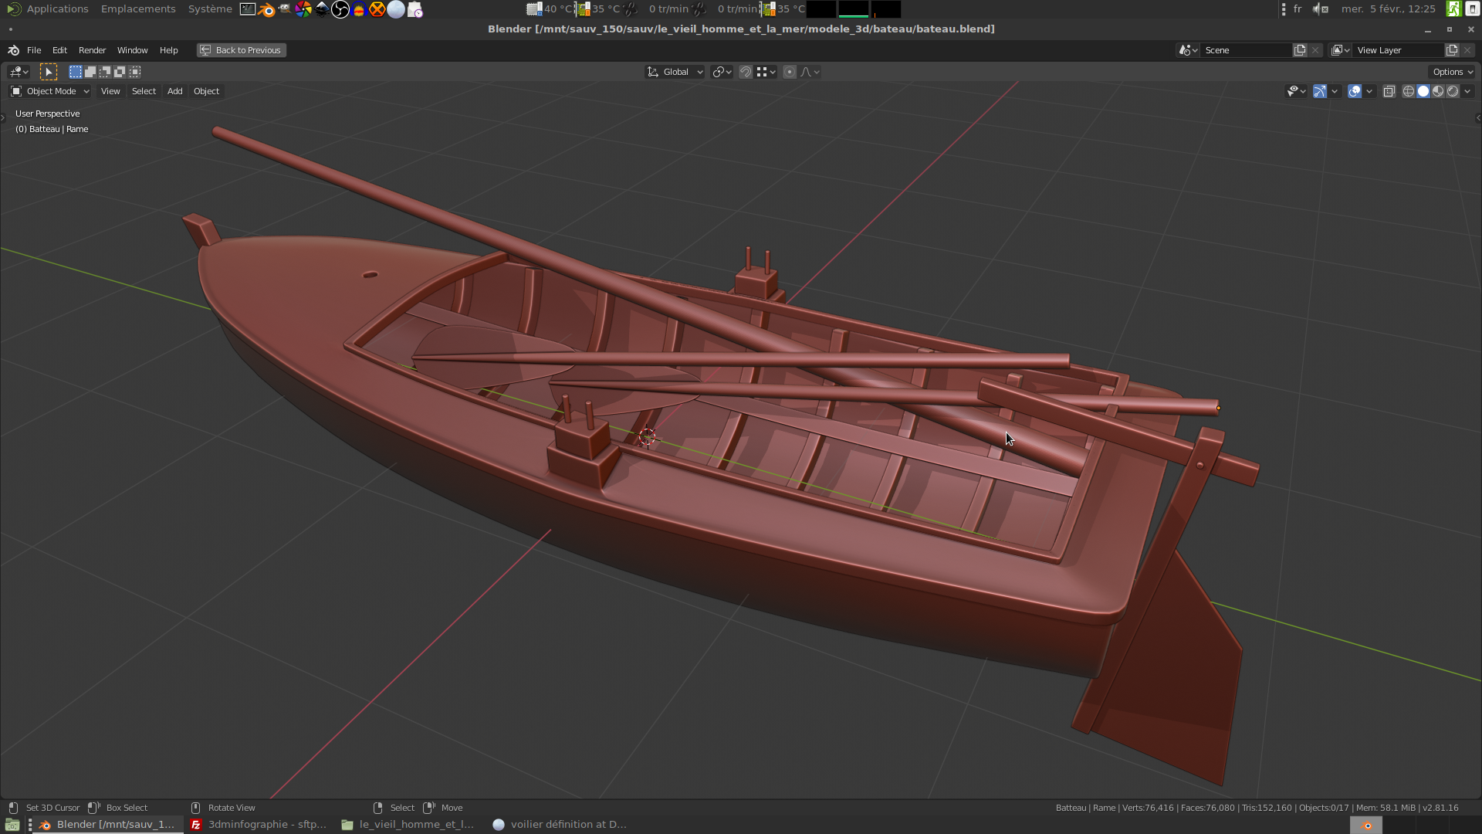This screenshot has width=1482, height=834.
Task: Open the Emplacements system menu
Action: pyautogui.click(x=138, y=8)
